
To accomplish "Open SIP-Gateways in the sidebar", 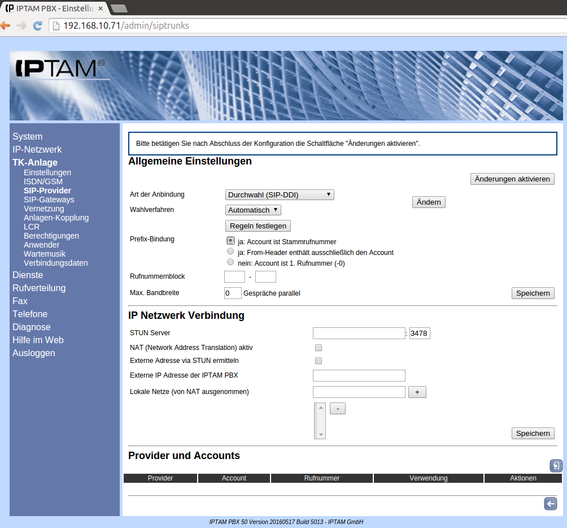I will [49, 200].
